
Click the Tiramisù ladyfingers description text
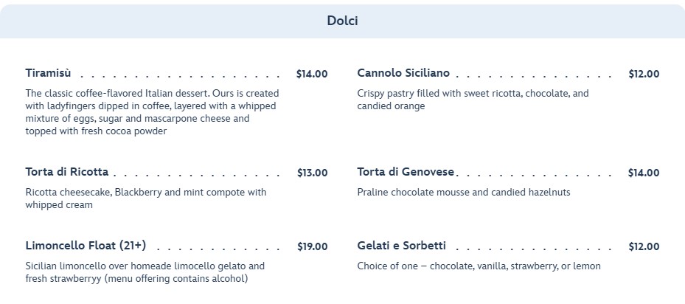152,112
